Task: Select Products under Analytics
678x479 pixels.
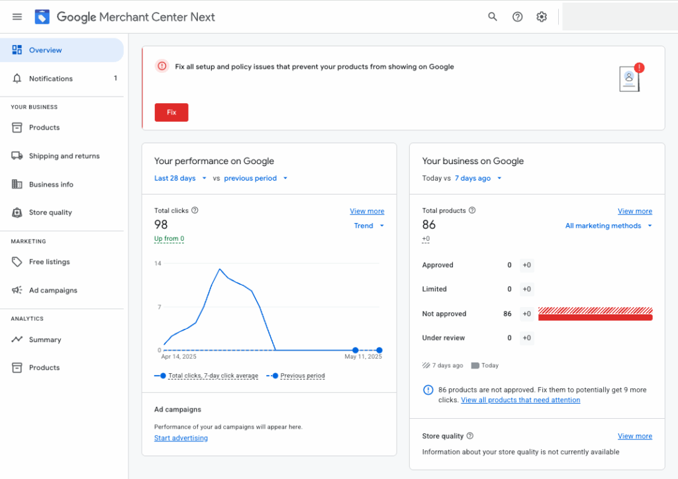Action: (44, 367)
